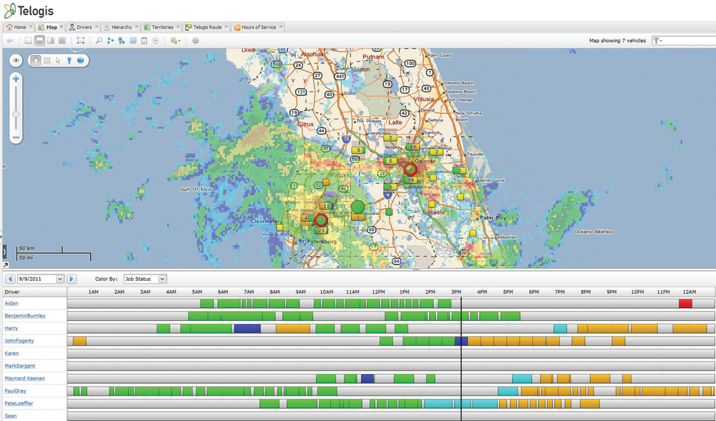Switch to the Hours of Service tab

tap(258, 26)
